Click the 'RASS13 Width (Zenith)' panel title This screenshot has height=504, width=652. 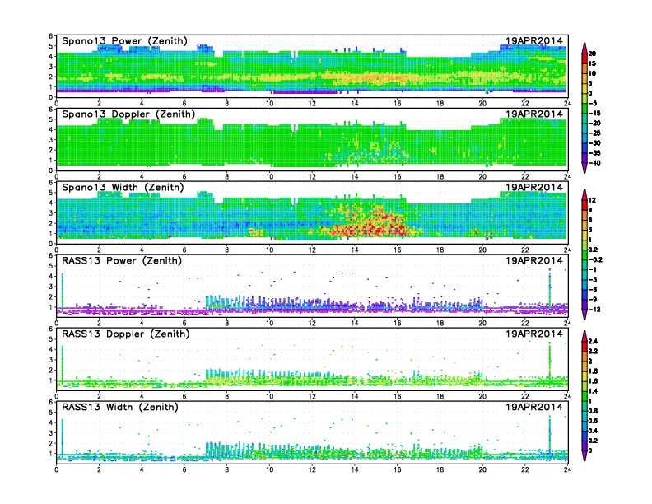coord(119,407)
